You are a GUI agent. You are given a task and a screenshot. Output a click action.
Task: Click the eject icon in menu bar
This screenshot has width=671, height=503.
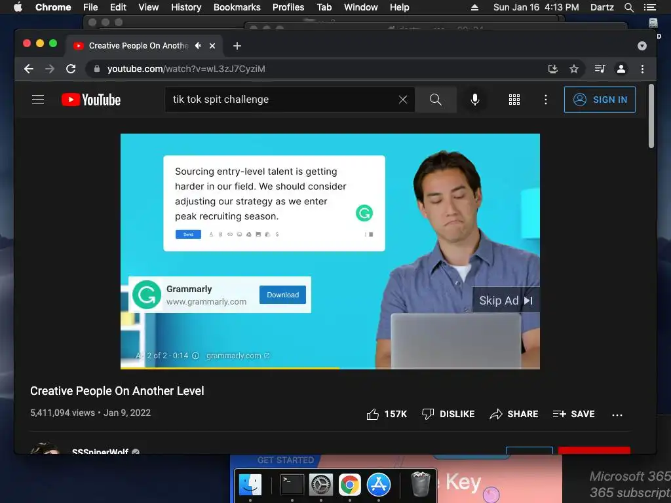tap(474, 7)
